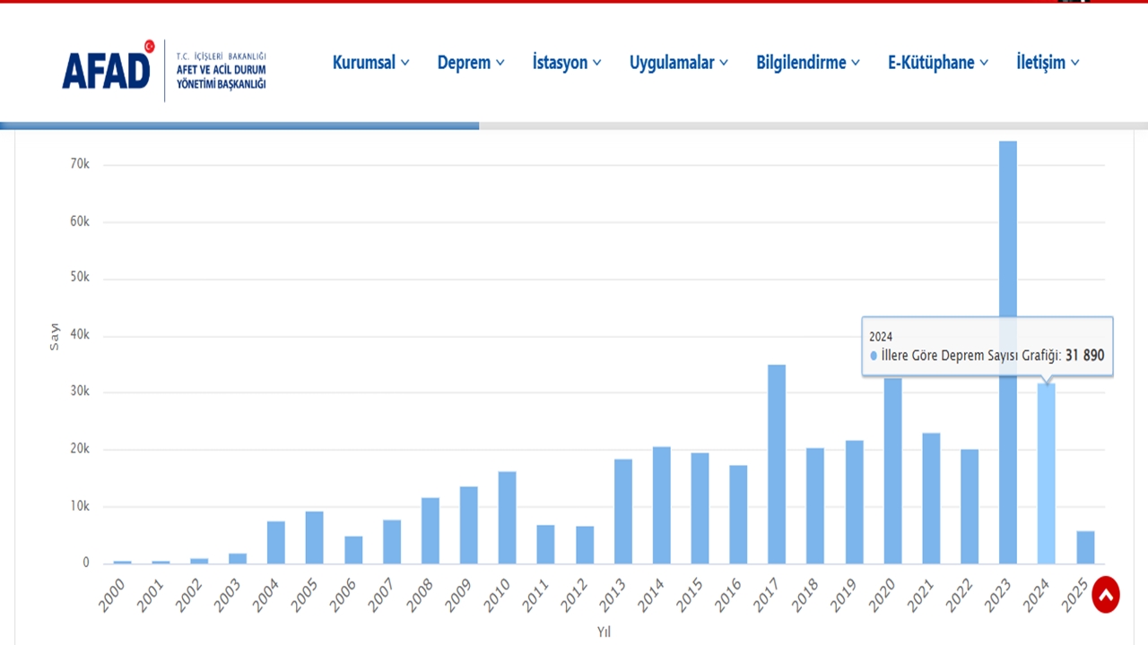Screen dimensions: 1148x645
Task: Select the 2011 bar in the chart
Action: [545, 545]
